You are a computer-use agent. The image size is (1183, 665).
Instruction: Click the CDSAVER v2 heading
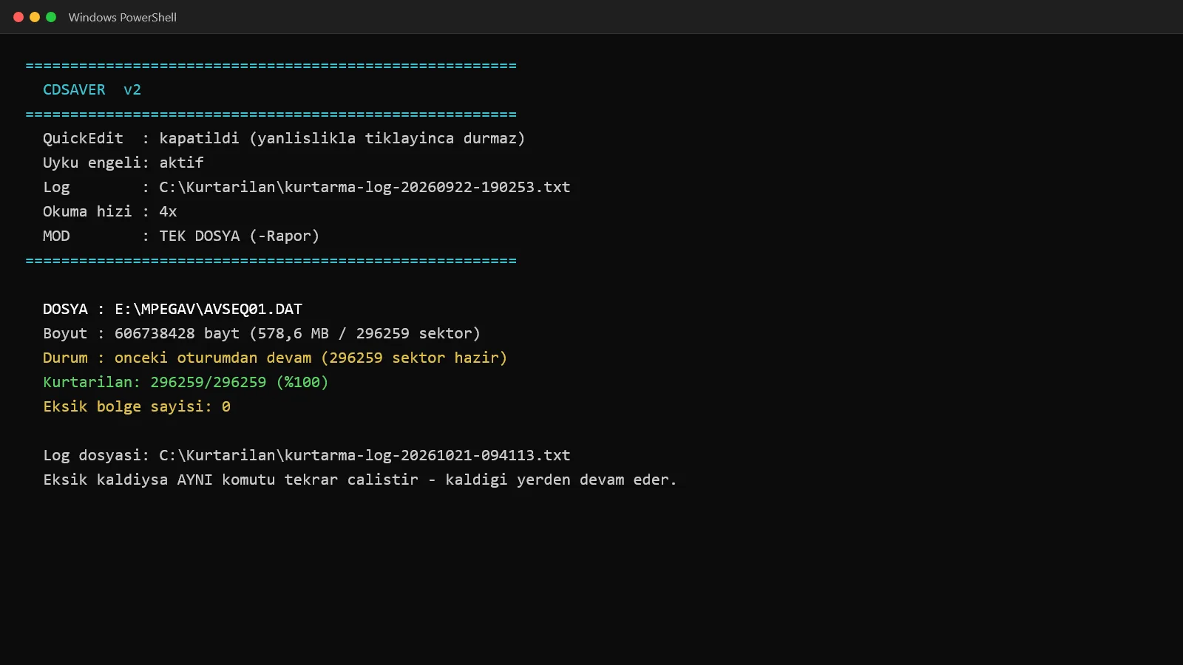pos(92,89)
